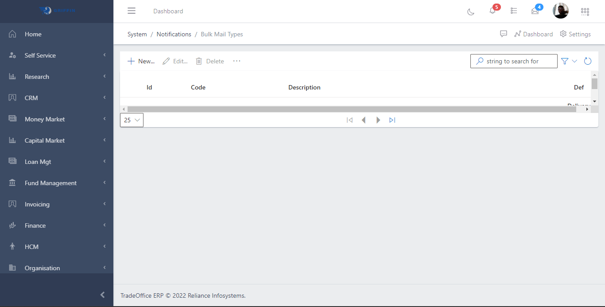Open the page size dropdown showing 25
605x307 pixels.
click(132, 120)
